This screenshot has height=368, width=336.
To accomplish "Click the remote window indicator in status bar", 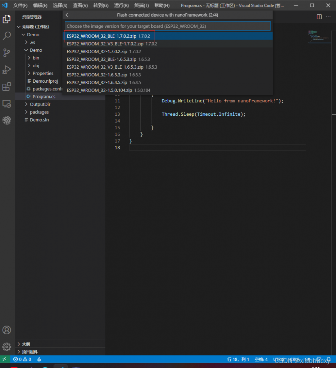I will pyautogui.click(x=4, y=359).
